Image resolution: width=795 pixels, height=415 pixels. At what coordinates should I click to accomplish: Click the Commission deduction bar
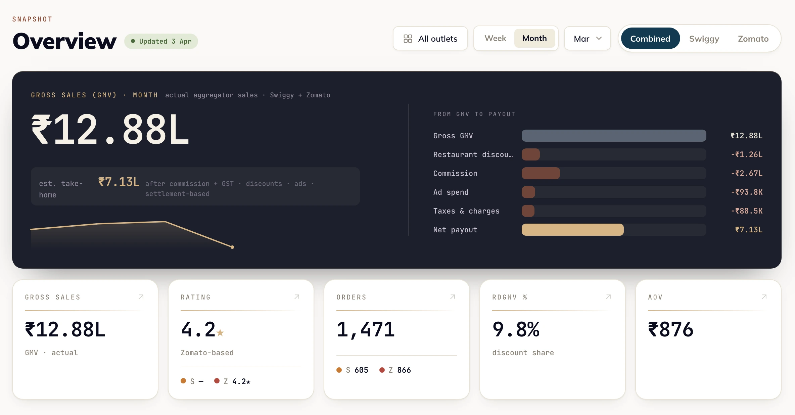(x=541, y=173)
